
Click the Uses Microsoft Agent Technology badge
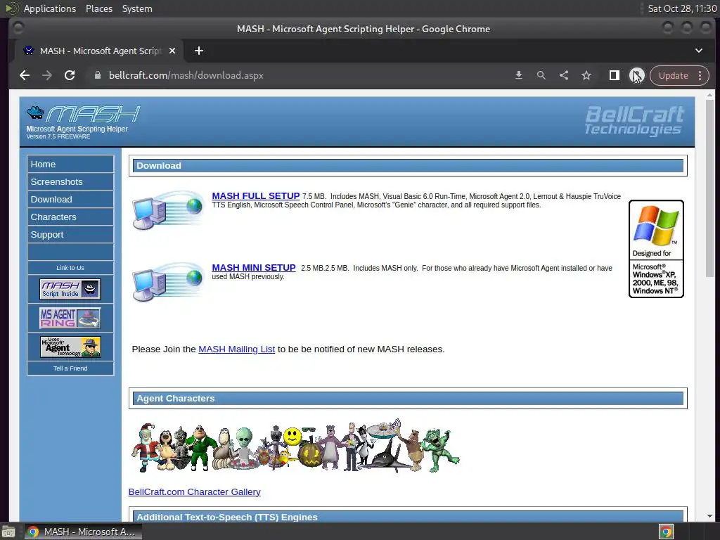(70, 347)
